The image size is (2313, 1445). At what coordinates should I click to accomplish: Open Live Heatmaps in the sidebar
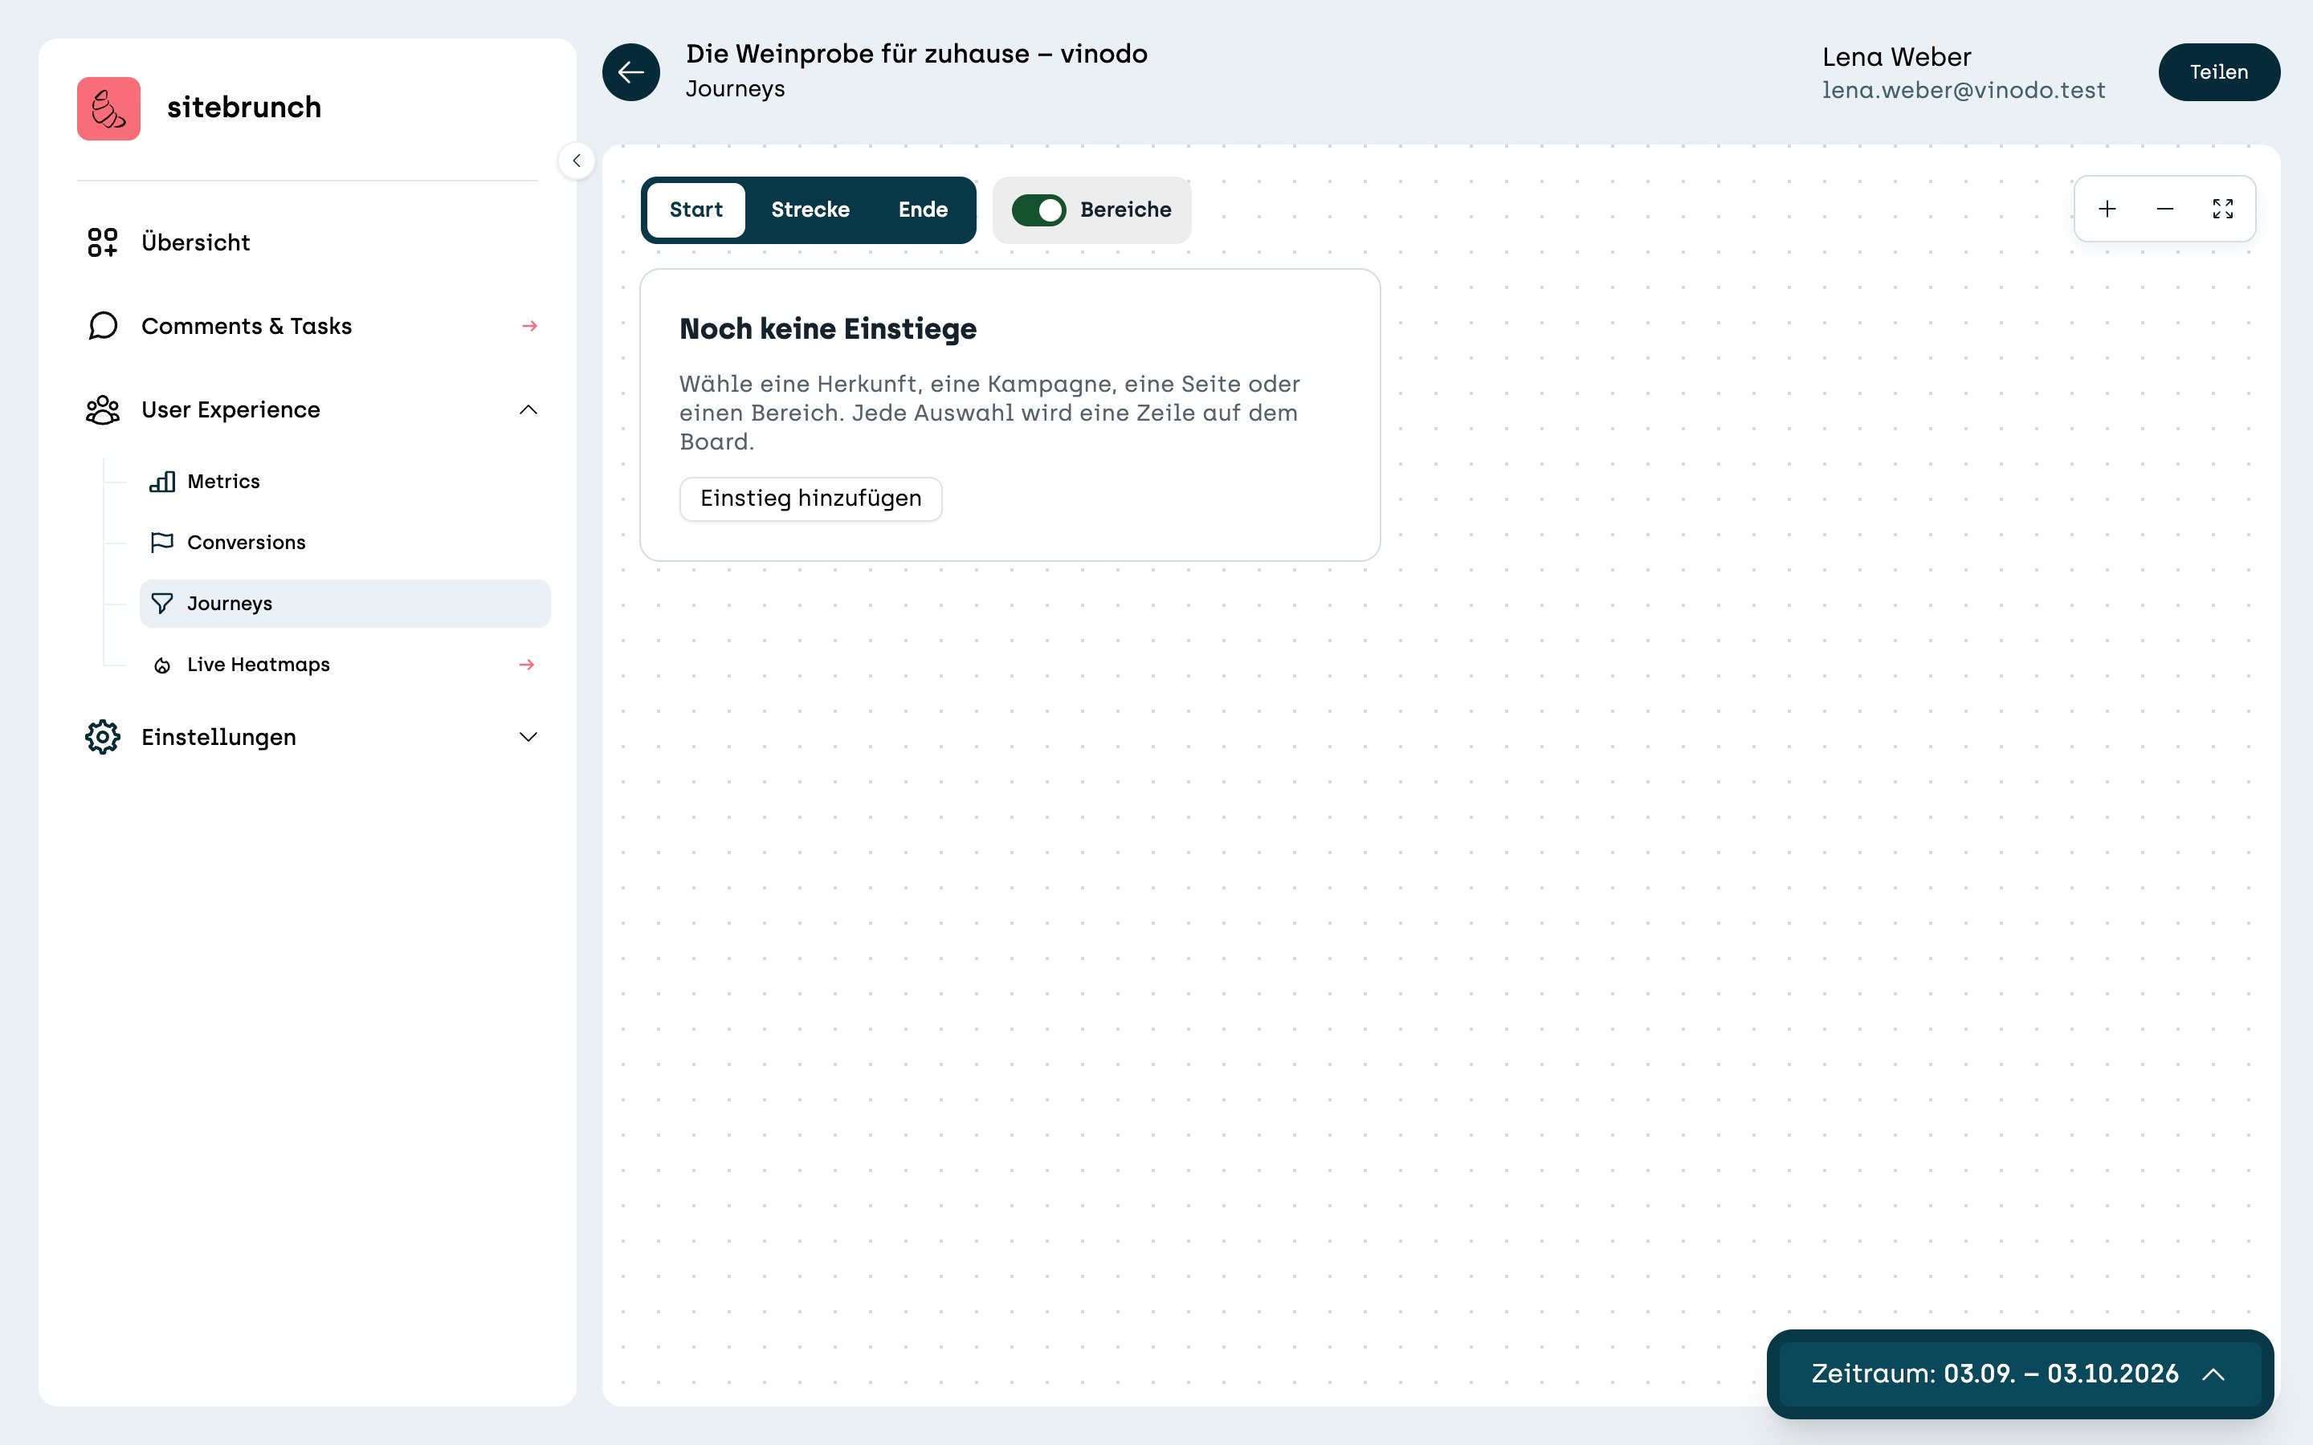coord(345,666)
